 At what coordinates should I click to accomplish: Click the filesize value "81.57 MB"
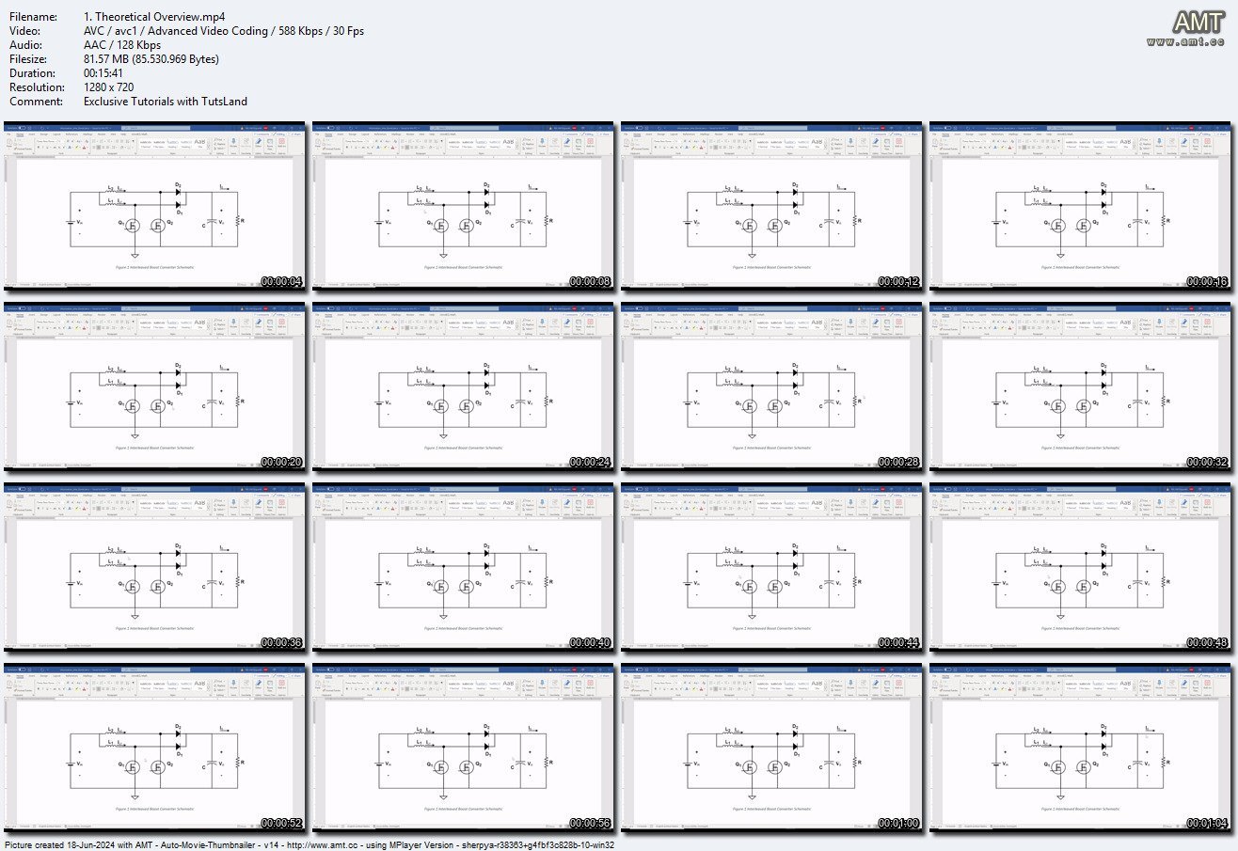click(151, 58)
